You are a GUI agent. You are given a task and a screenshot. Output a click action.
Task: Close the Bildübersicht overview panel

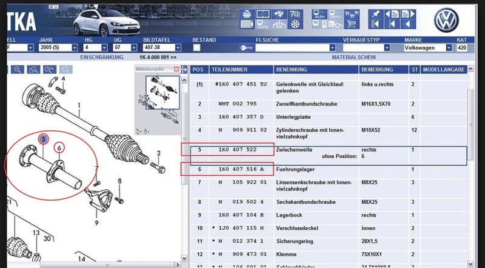pos(176,70)
